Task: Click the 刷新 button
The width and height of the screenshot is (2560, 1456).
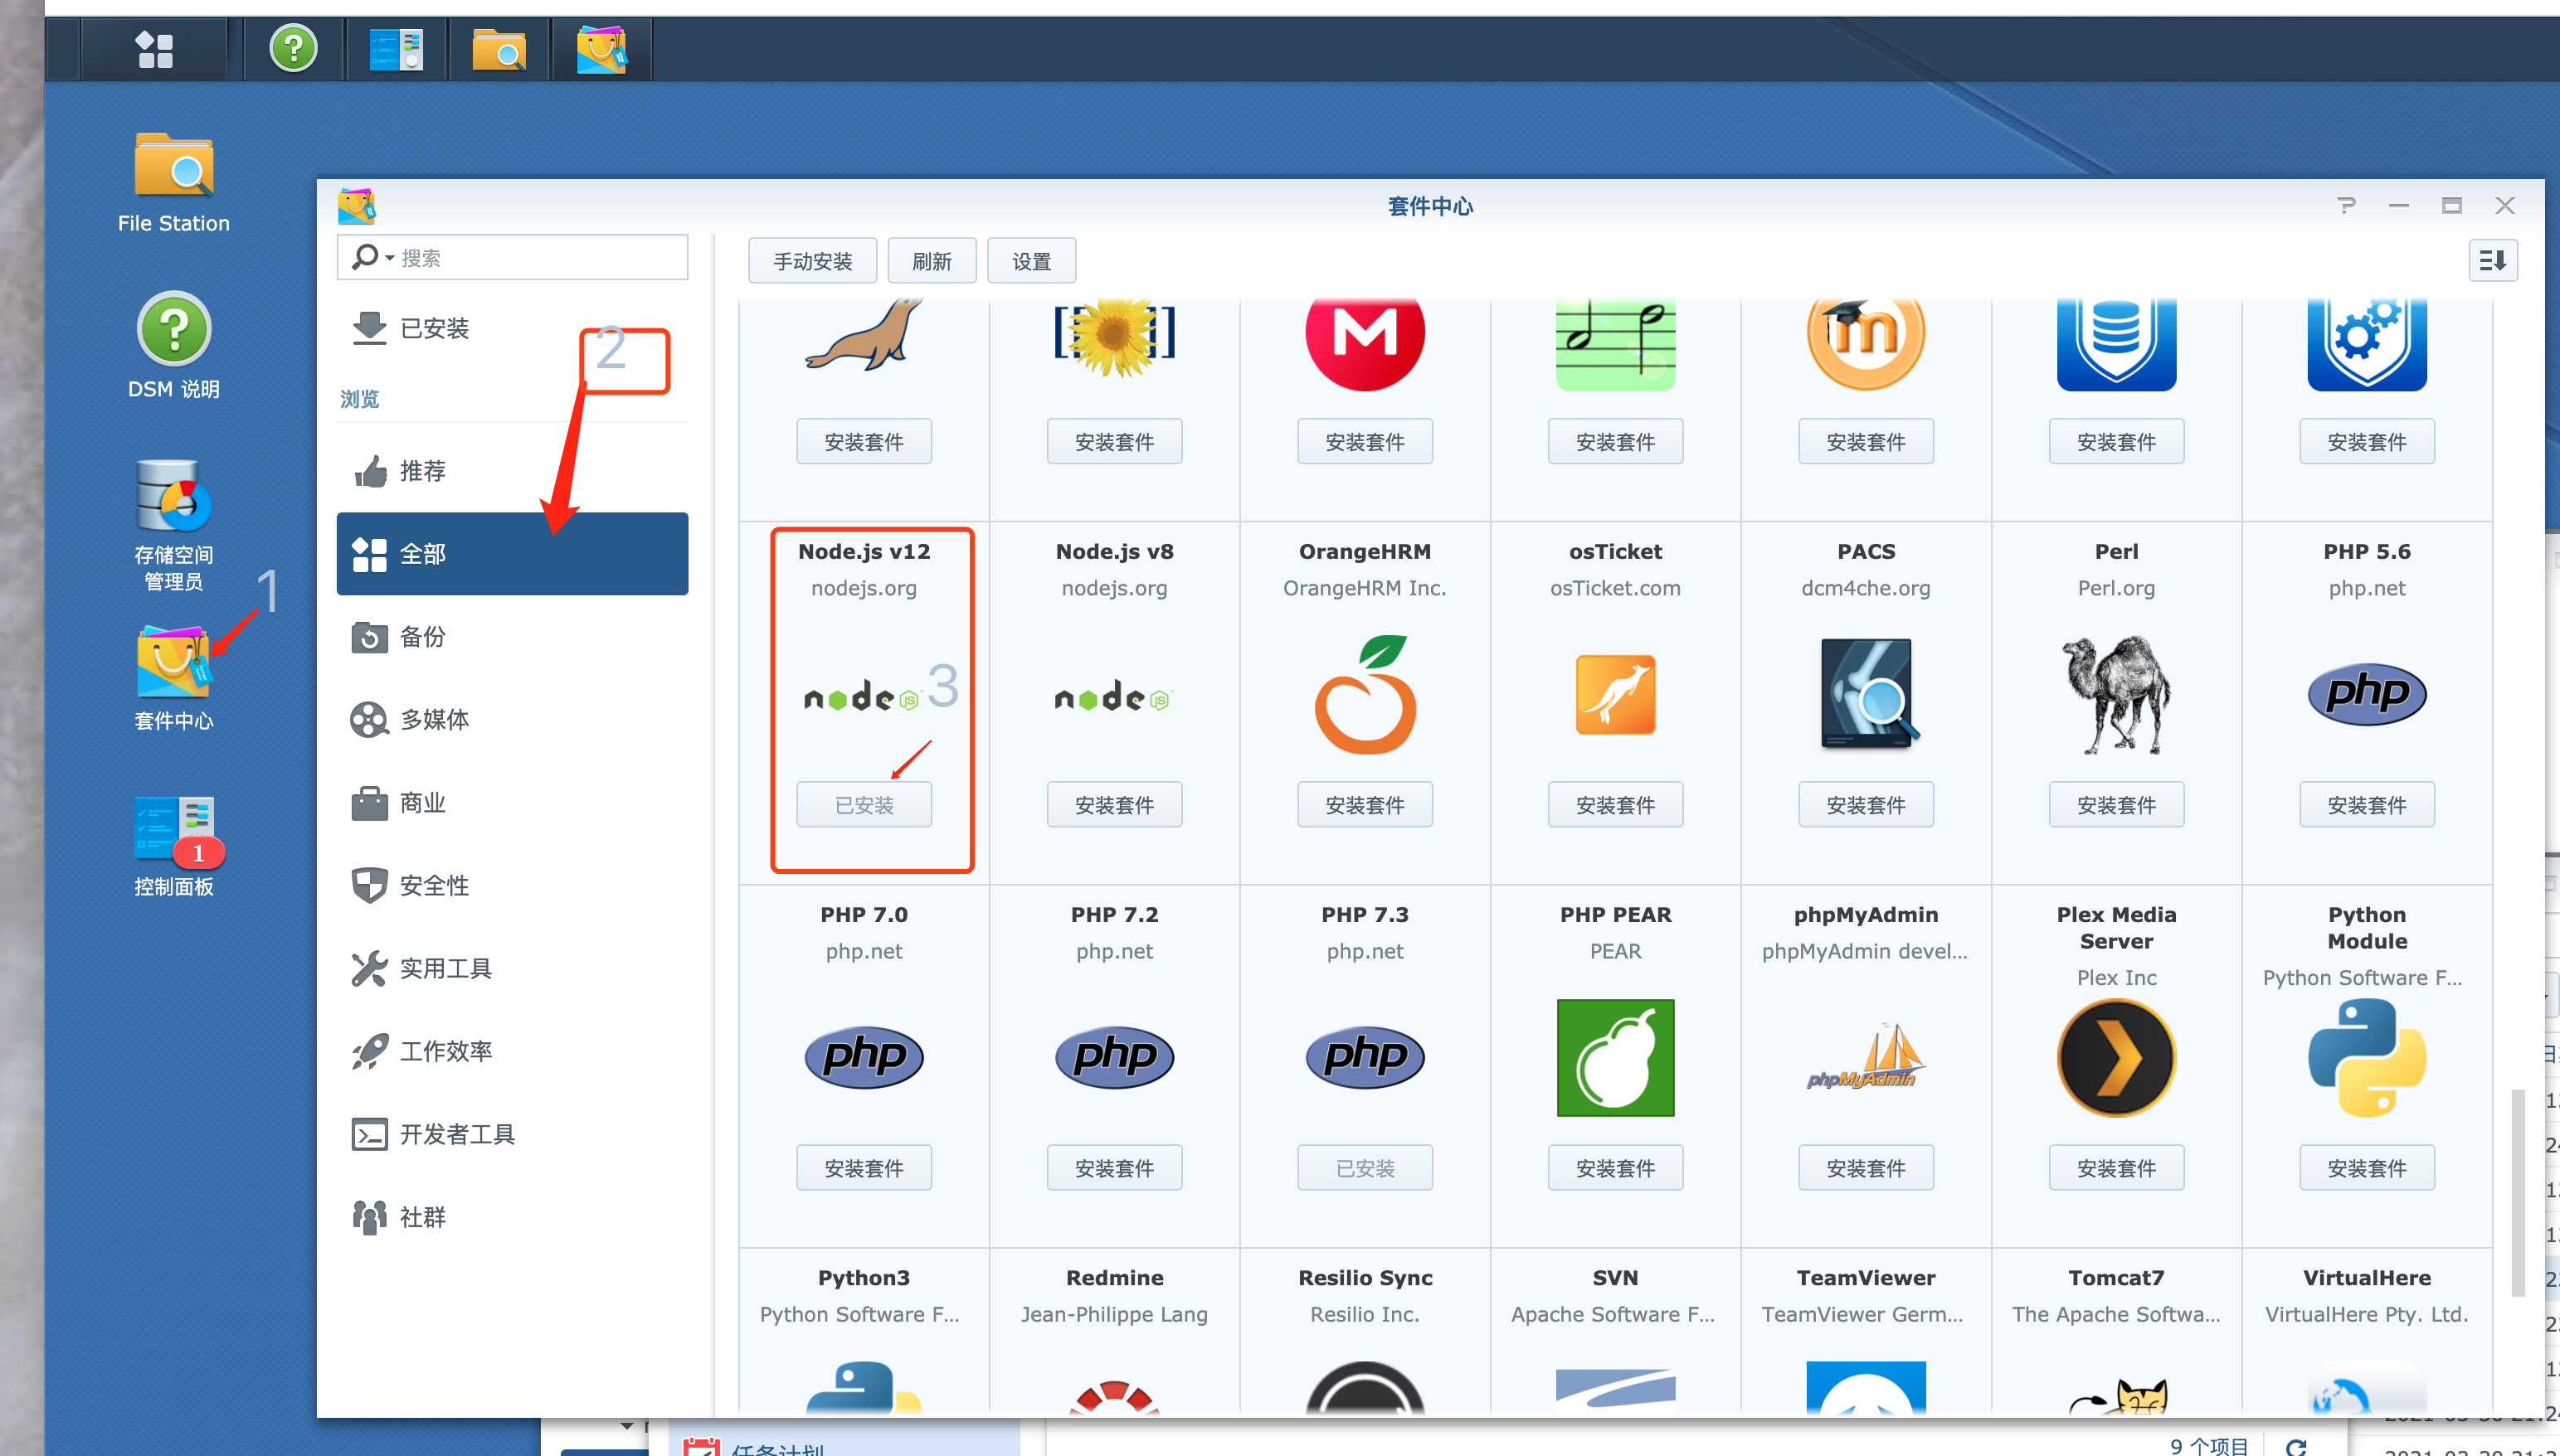Action: click(x=932, y=261)
